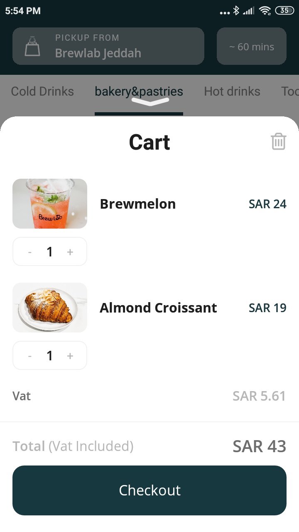Tap the ~60 mins pickup time box
The height and width of the screenshot is (532, 299).
251,47
